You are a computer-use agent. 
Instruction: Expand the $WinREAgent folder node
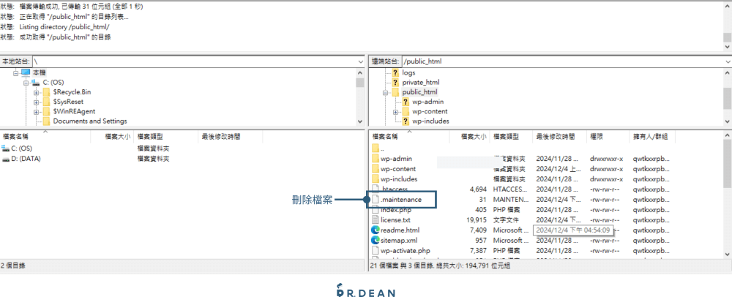pos(36,112)
